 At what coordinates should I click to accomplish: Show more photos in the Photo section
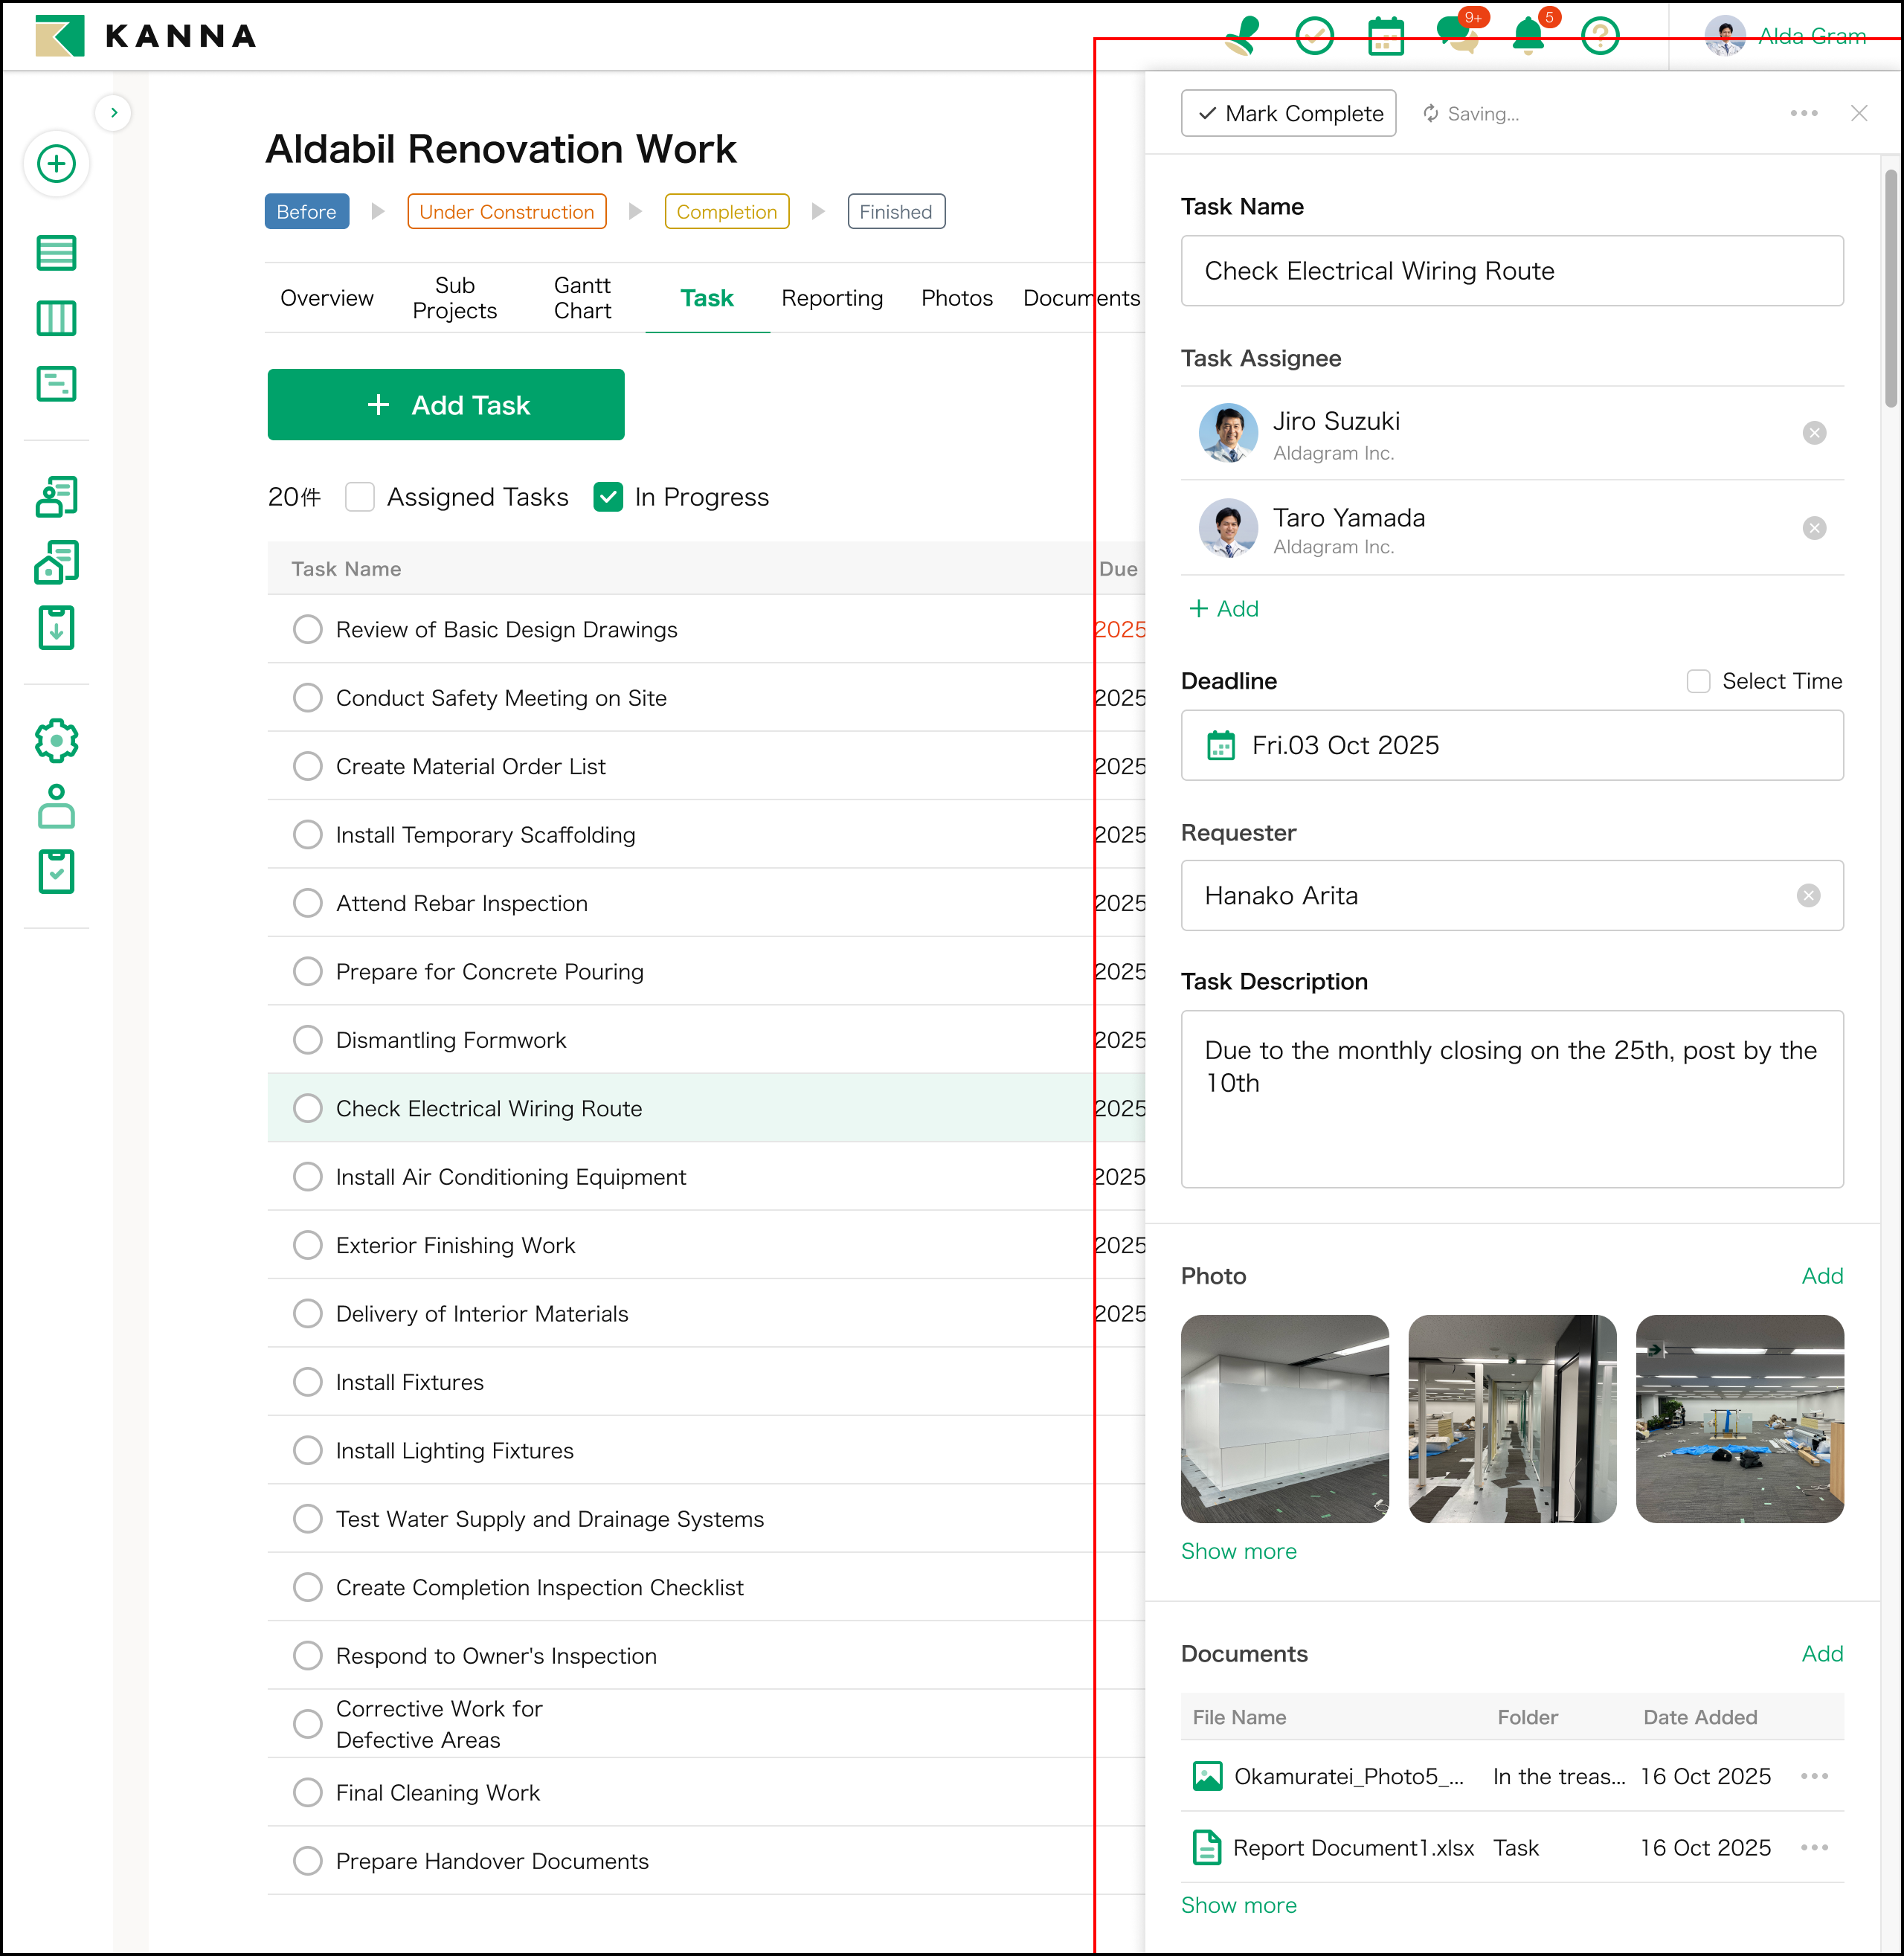[x=1239, y=1551]
